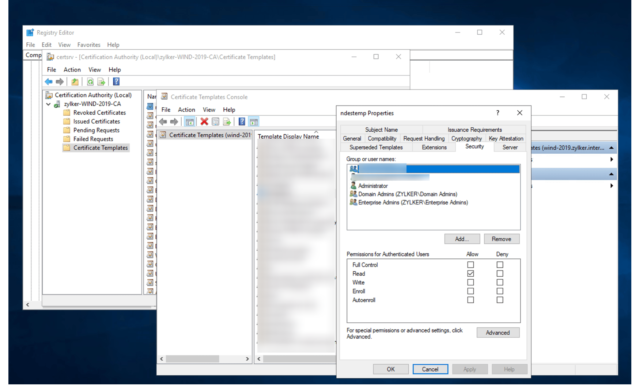Click the Back arrow in certsrv toolbar

tap(49, 82)
